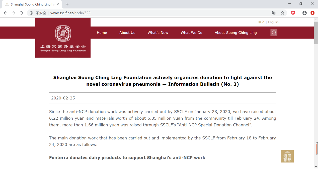Open the About Us menu item
This screenshot has width=318, height=169.
pos(127,33)
